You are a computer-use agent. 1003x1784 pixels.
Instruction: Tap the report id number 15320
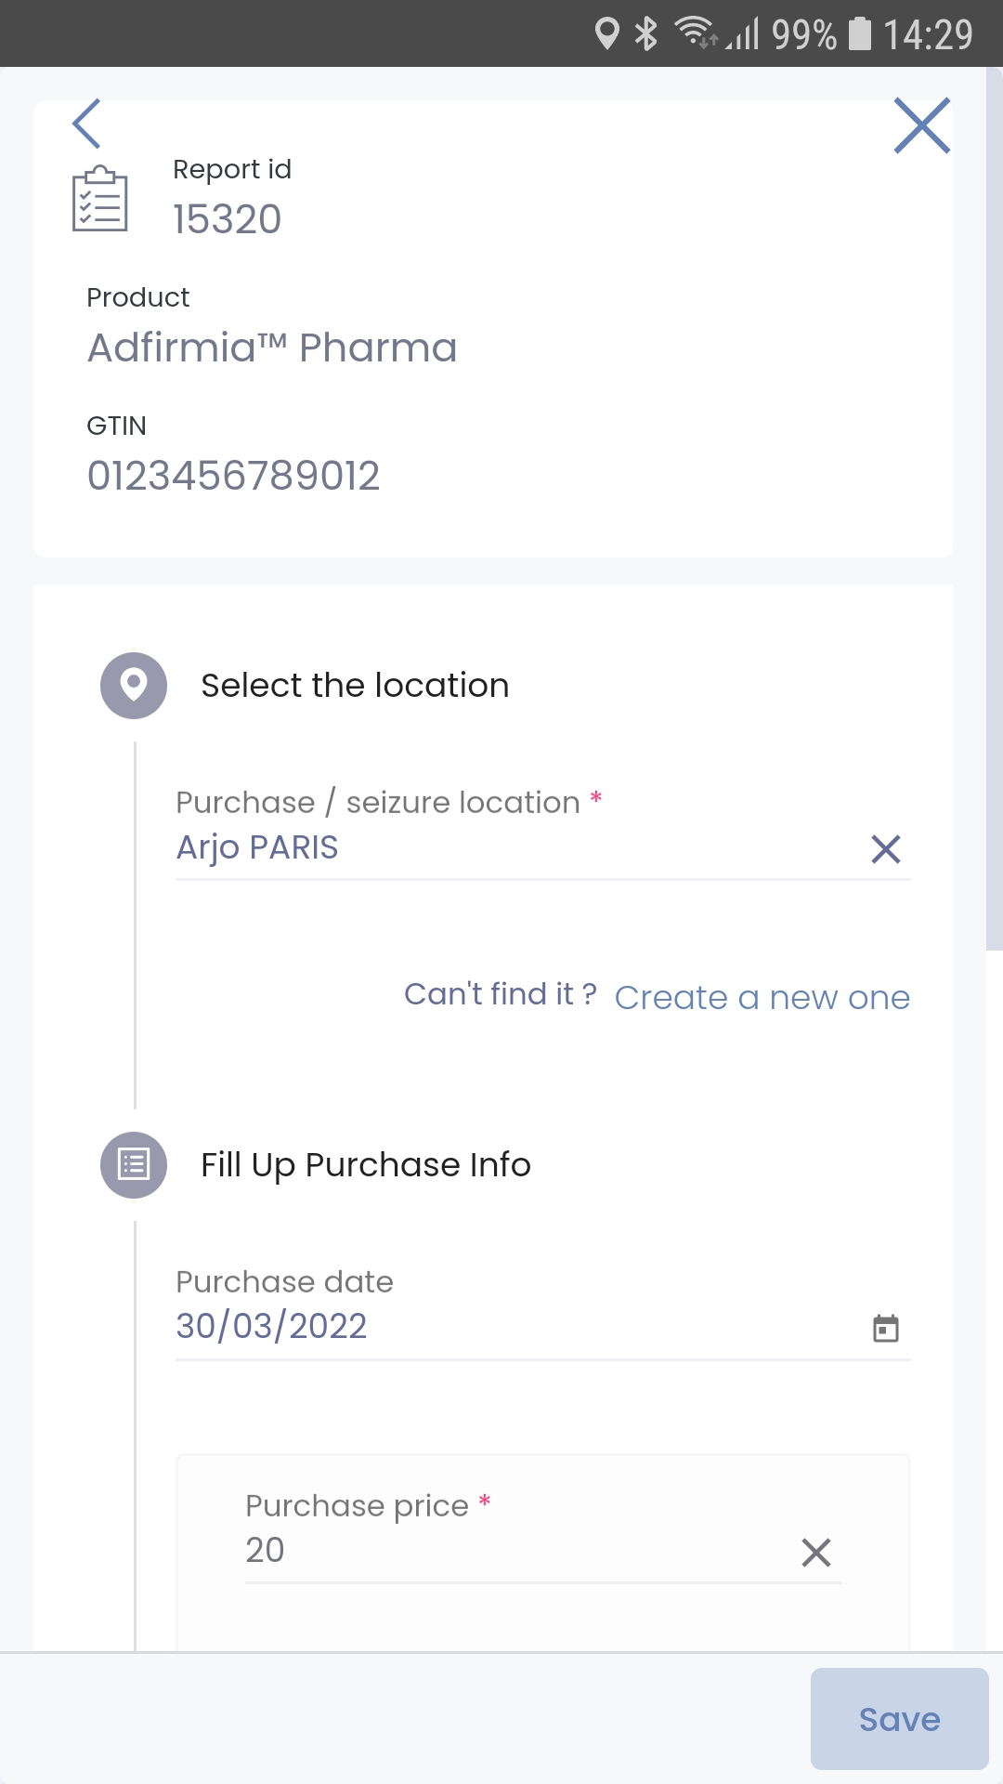[x=228, y=219]
